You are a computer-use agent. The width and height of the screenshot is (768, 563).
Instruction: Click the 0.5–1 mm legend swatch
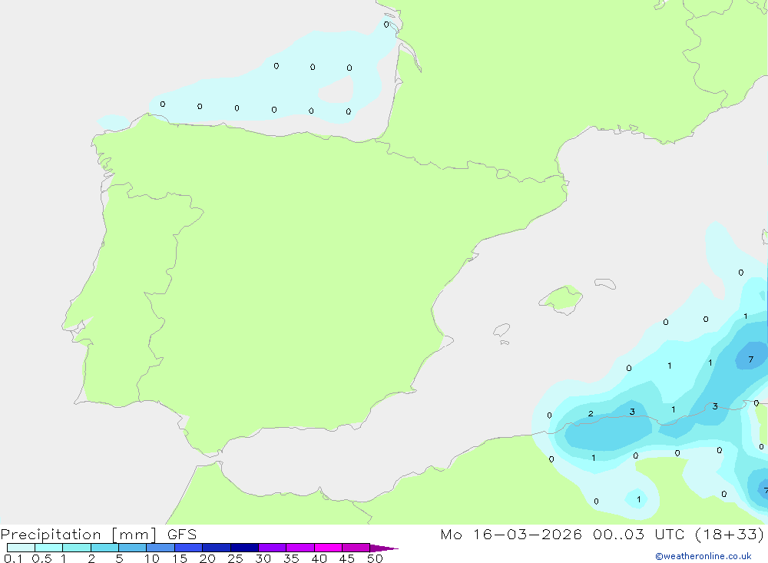point(48,548)
